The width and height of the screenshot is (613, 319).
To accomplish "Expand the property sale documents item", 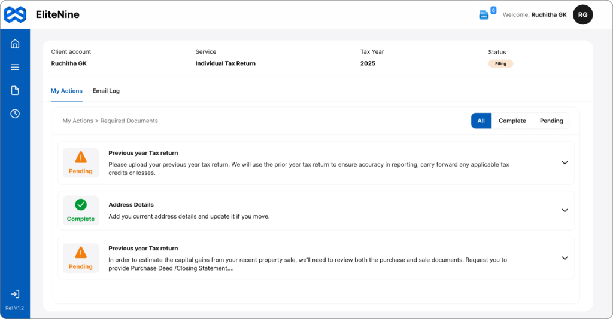I will (565, 258).
